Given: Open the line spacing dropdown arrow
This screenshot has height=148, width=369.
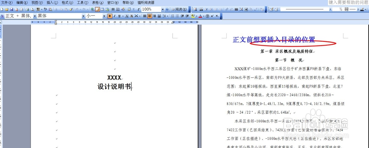Looking at the screenshot, I should tap(168, 16).
